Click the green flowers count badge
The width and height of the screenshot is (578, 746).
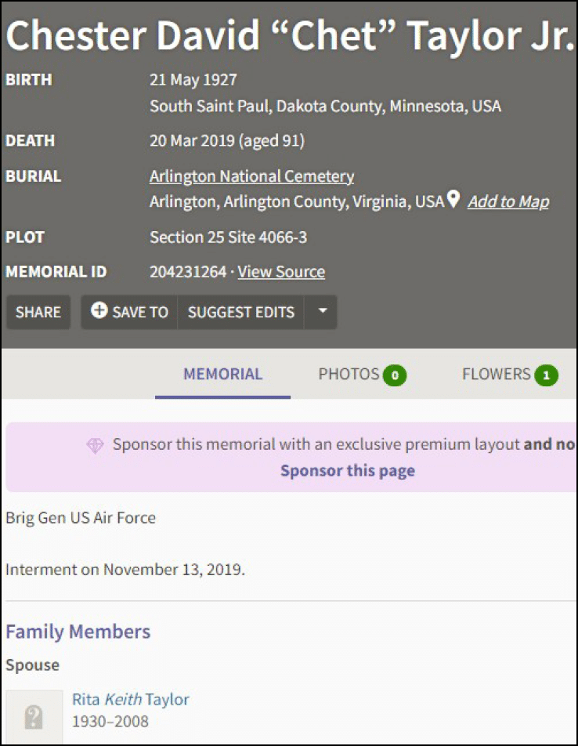click(546, 375)
